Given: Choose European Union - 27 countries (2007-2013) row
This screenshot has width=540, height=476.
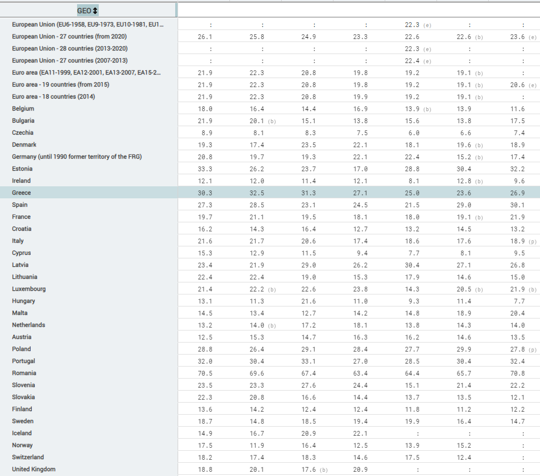Looking at the screenshot, I should click(x=70, y=61).
